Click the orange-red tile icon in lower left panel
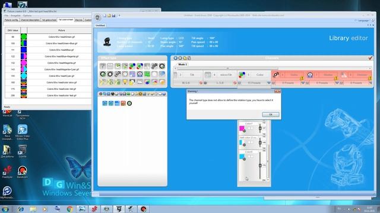 (123, 104)
